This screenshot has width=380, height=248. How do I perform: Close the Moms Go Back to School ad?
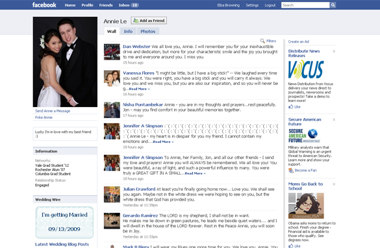334,184
